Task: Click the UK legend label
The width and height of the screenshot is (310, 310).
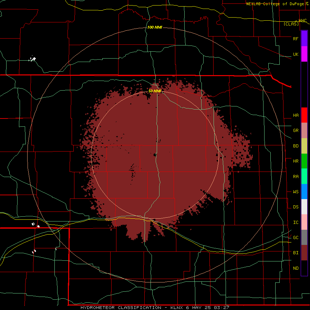Action: [x=296, y=54]
